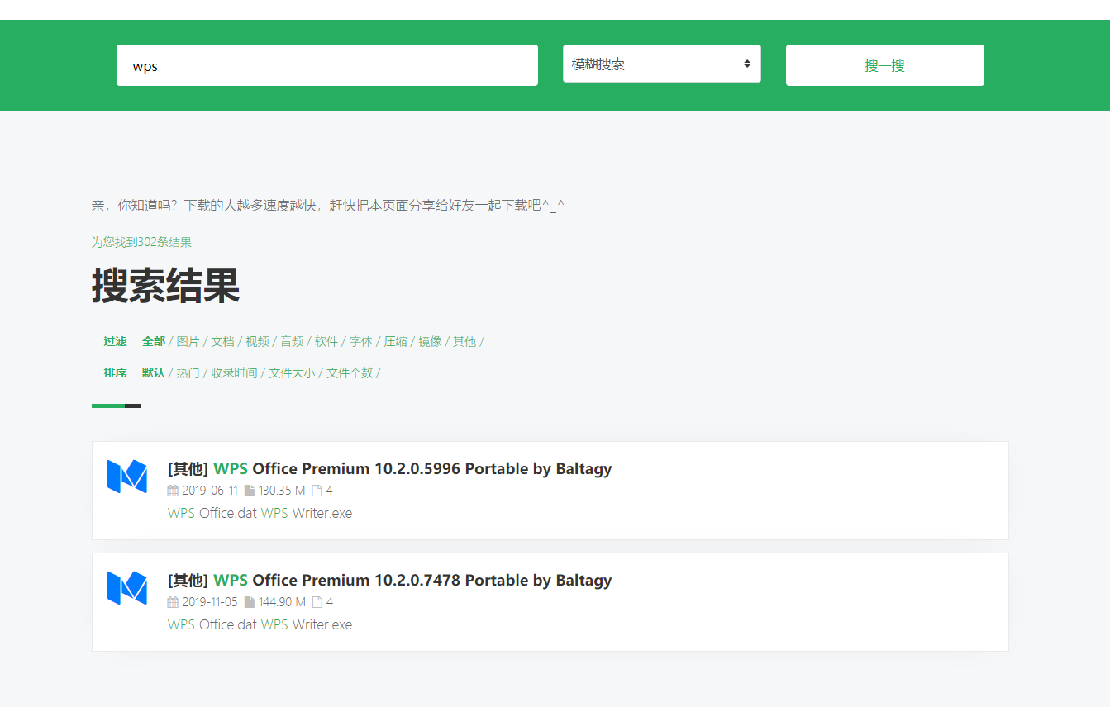Click the calendar icon beside 2019-06-11

coord(173,491)
